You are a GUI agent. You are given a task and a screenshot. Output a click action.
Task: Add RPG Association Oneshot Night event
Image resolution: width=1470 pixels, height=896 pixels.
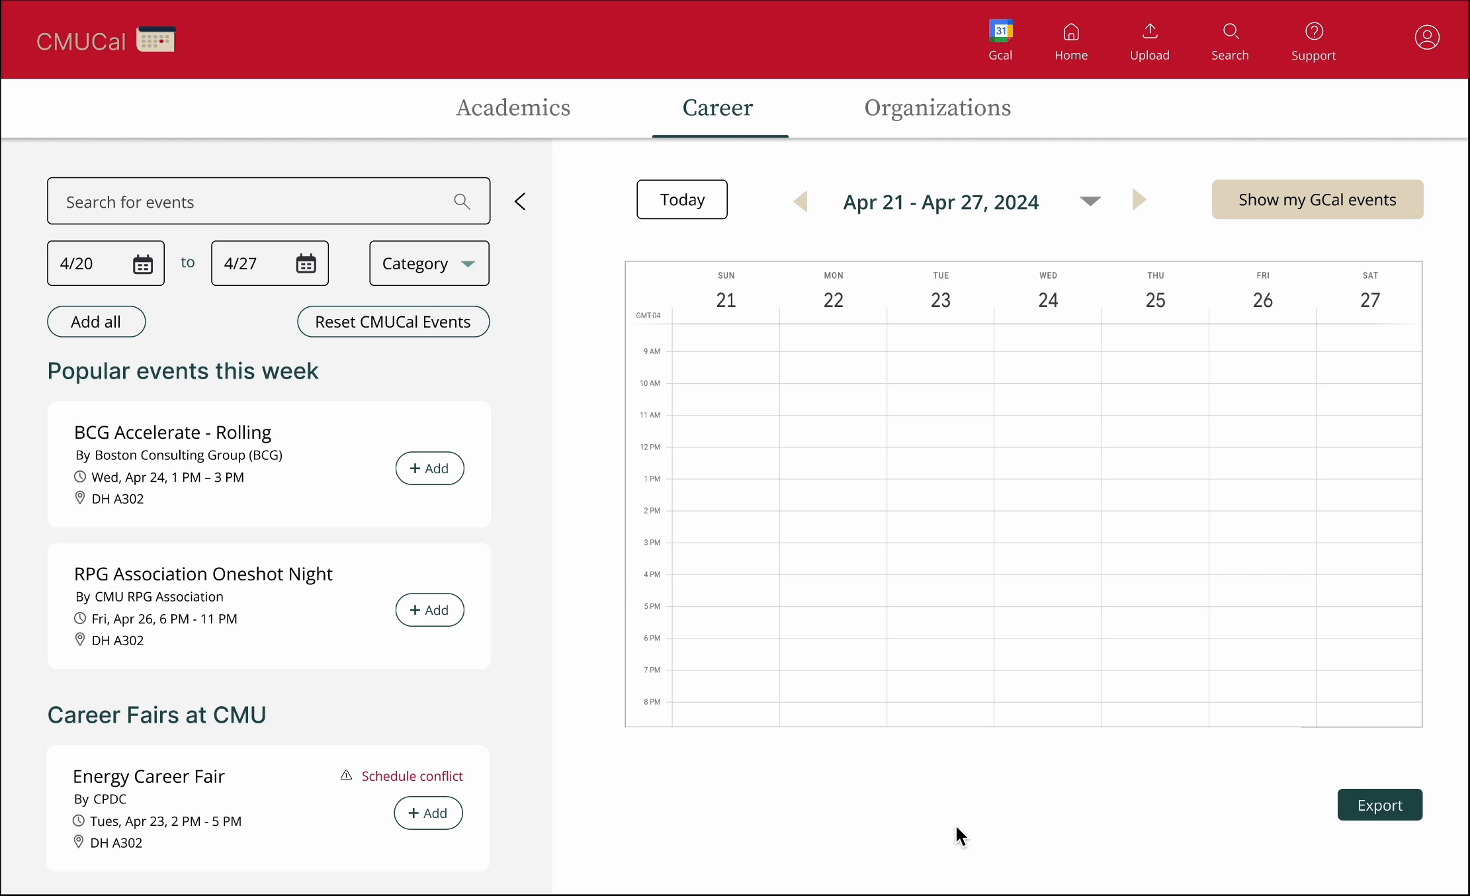coord(430,610)
